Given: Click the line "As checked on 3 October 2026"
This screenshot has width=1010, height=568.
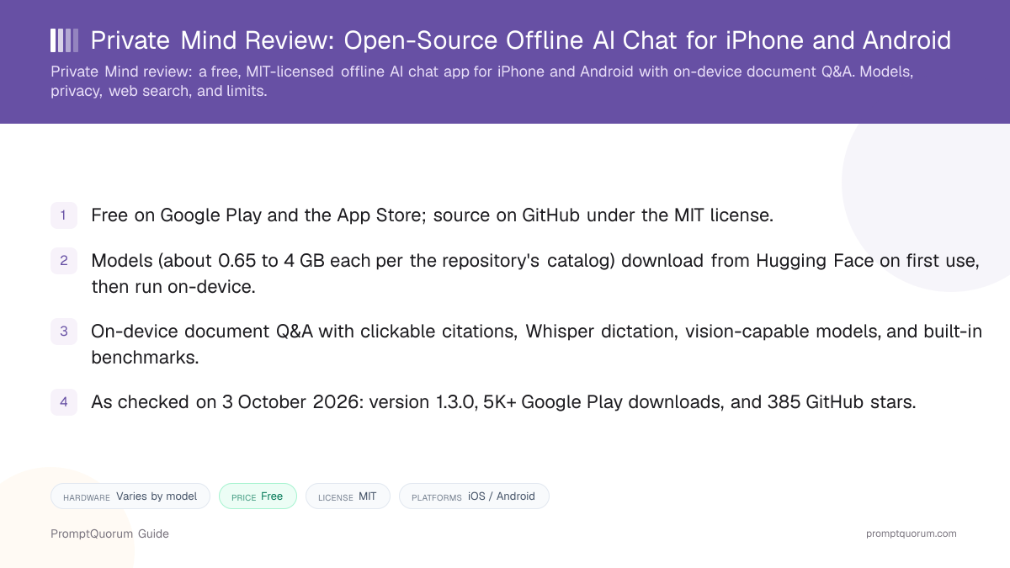Looking at the screenshot, I should (503, 402).
